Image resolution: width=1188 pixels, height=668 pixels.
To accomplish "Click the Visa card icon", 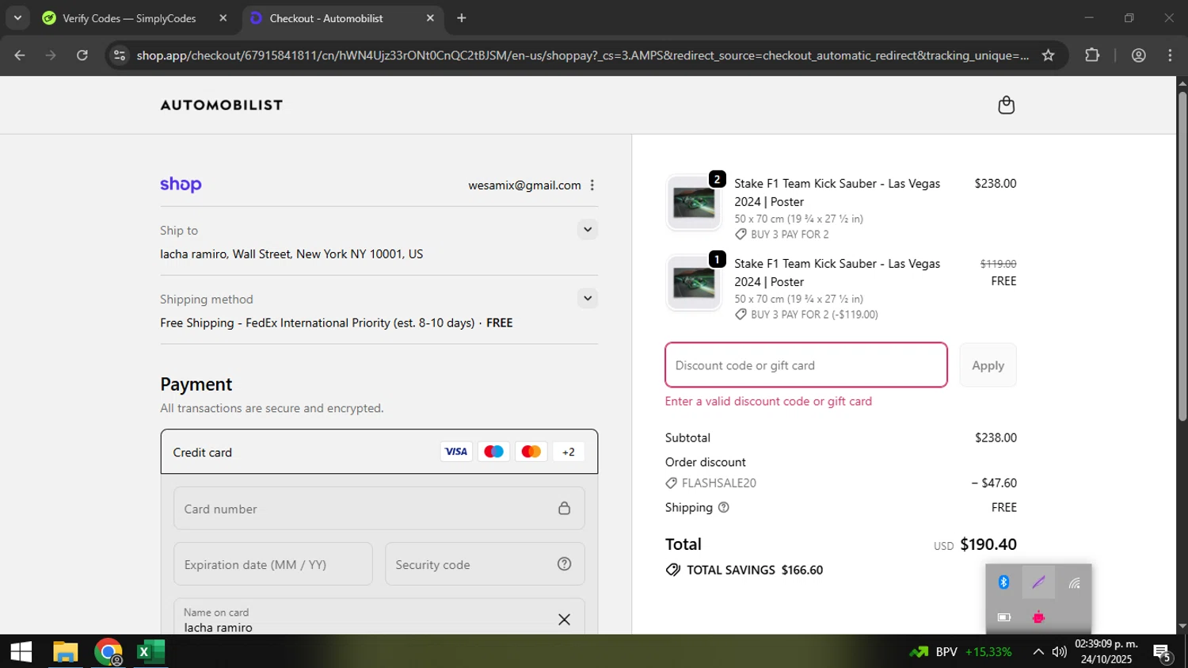I will (x=455, y=452).
